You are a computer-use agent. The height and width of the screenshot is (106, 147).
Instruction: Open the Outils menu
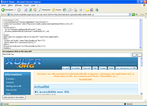pyautogui.click(x=33, y=5)
